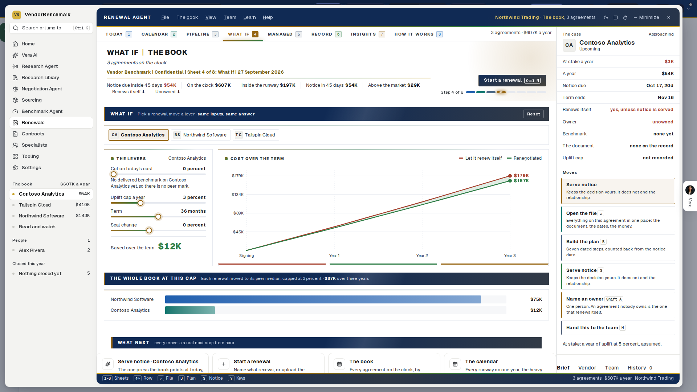
Task: Switch to the Insights tab
Action: [x=368, y=34]
